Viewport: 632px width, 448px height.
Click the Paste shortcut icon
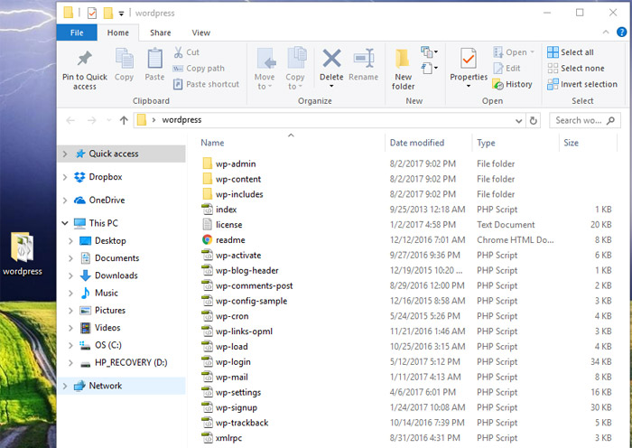[178, 84]
